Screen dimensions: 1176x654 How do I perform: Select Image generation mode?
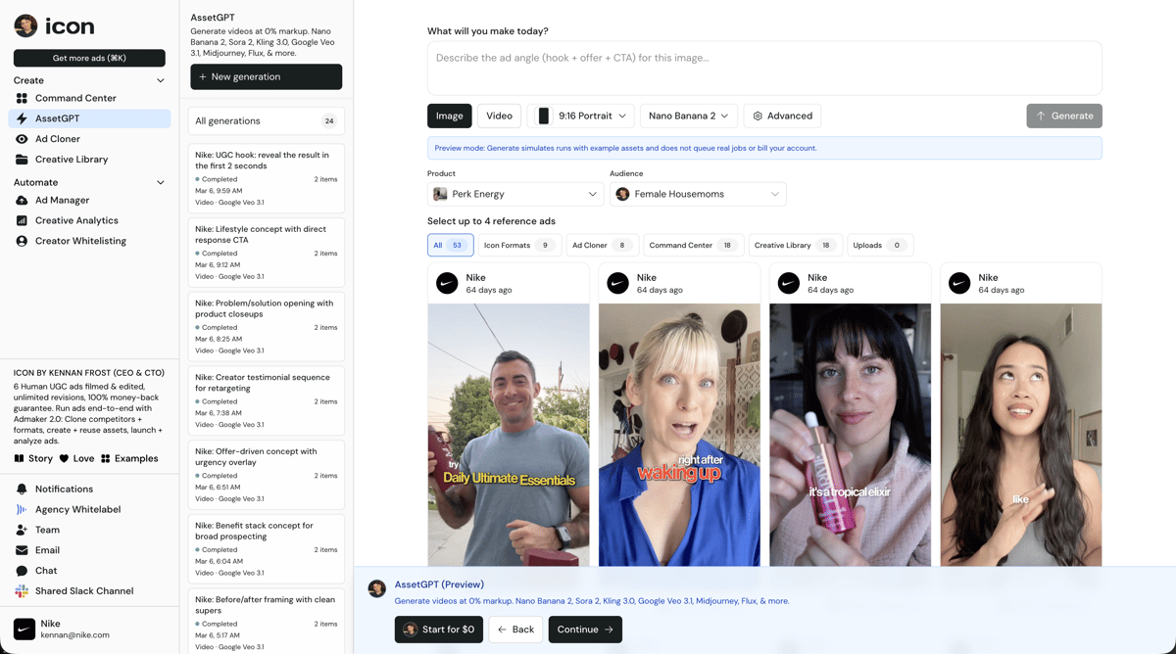449,116
